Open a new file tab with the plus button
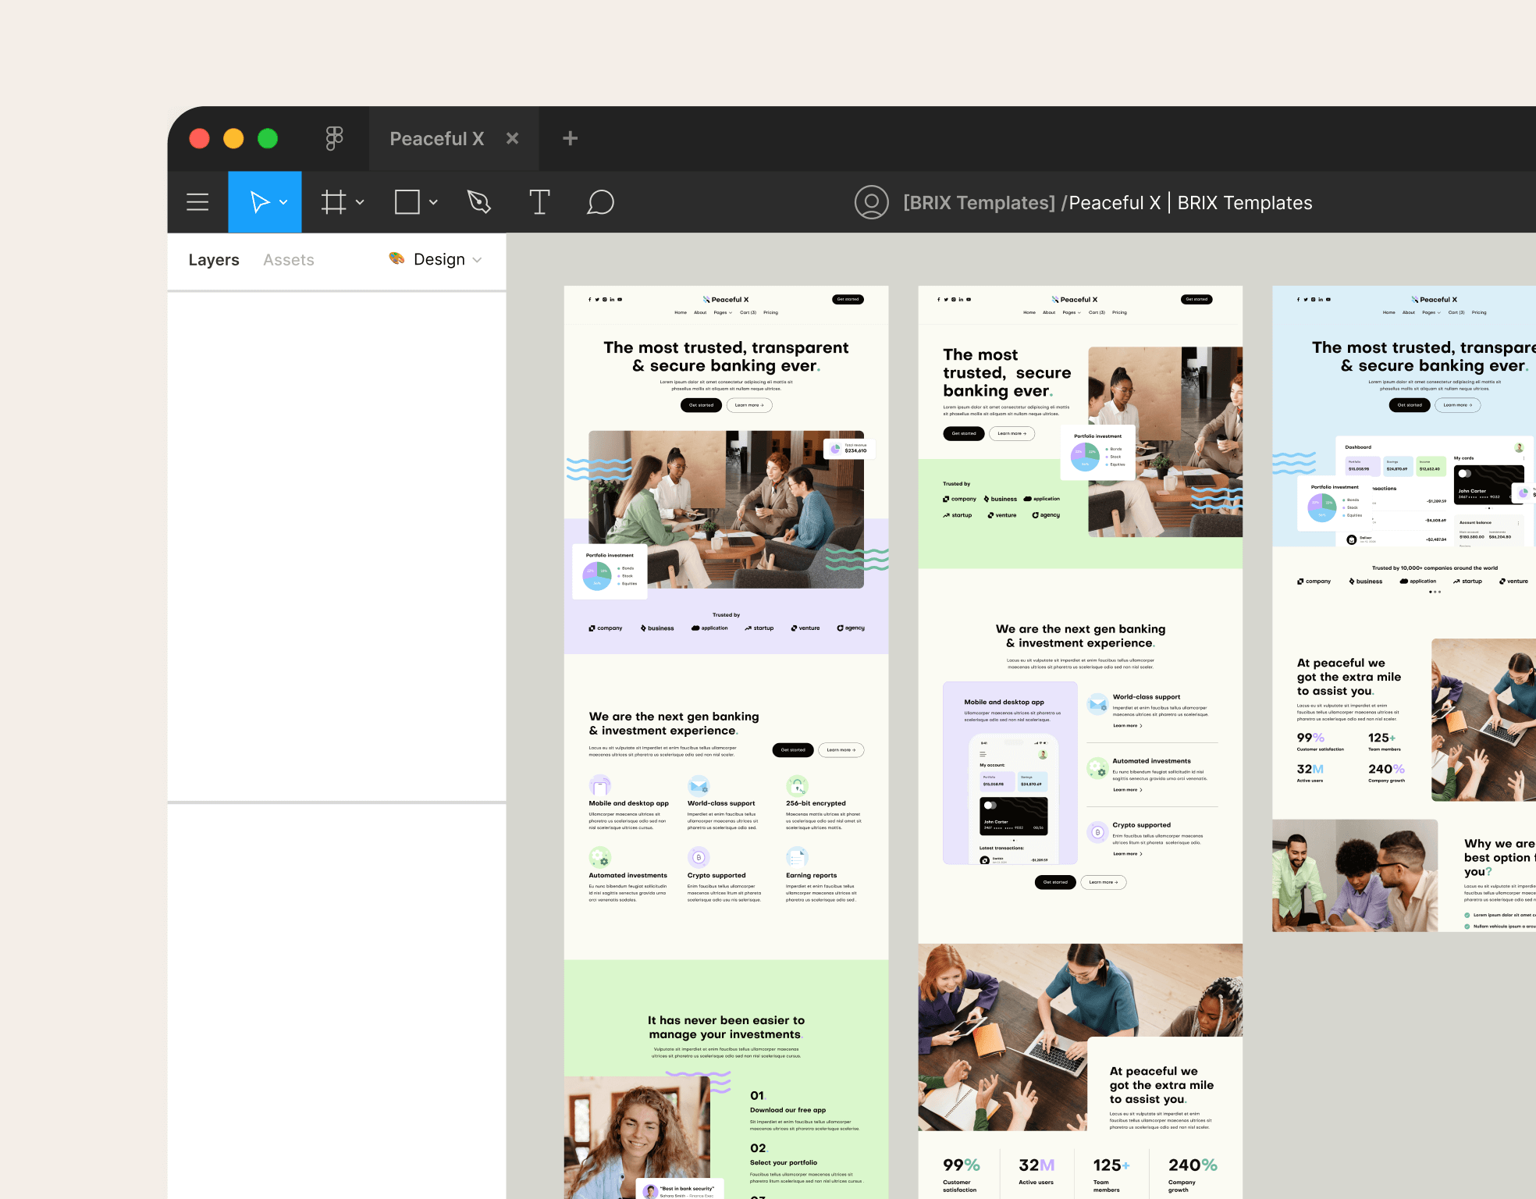Viewport: 1536px width, 1199px height. click(x=569, y=138)
